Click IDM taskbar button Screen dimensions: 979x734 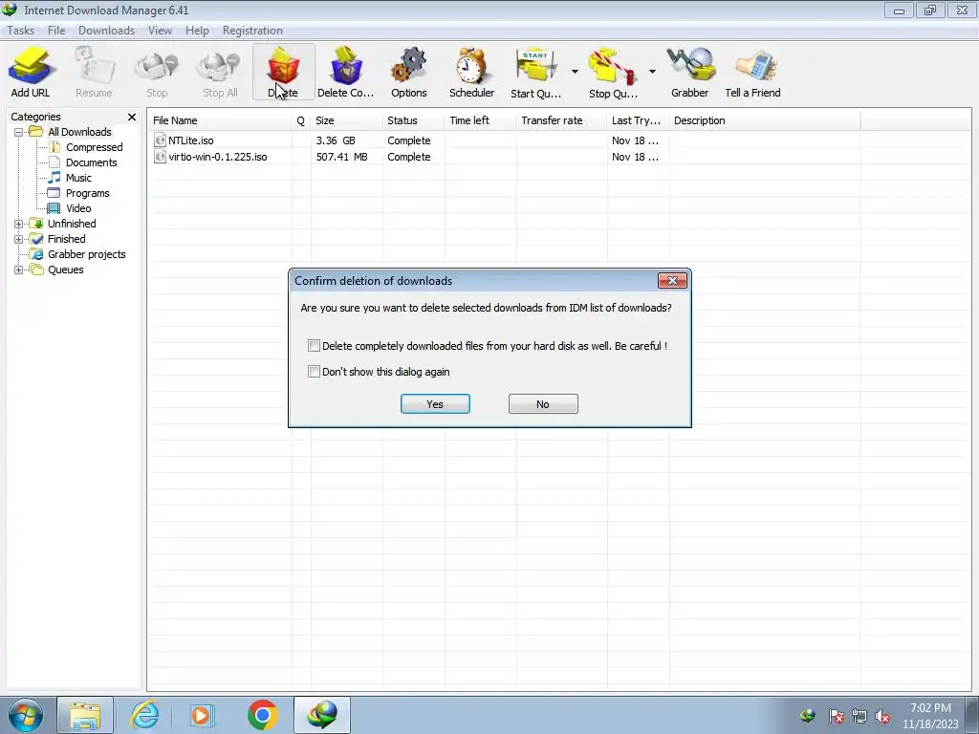pyautogui.click(x=322, y=715)
